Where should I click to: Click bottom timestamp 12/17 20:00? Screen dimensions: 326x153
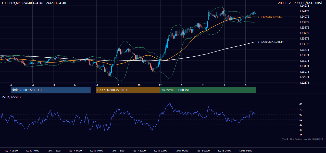139,151
